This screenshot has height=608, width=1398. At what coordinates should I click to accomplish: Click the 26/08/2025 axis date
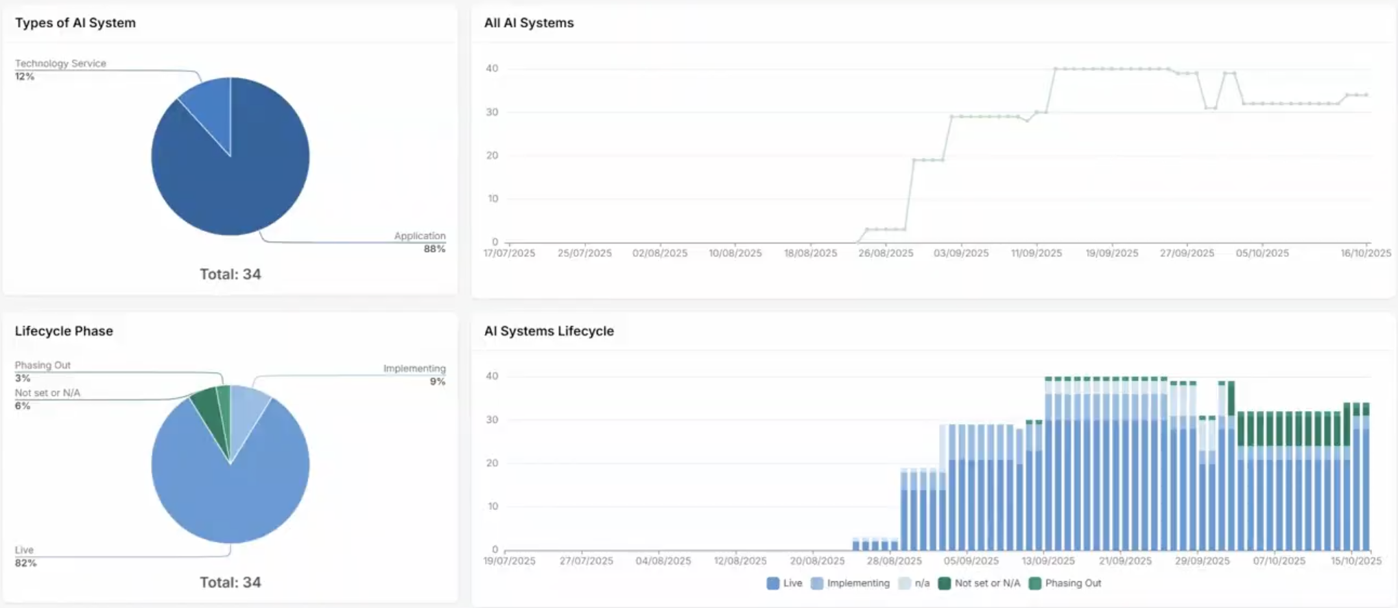(x=886, y=253)
